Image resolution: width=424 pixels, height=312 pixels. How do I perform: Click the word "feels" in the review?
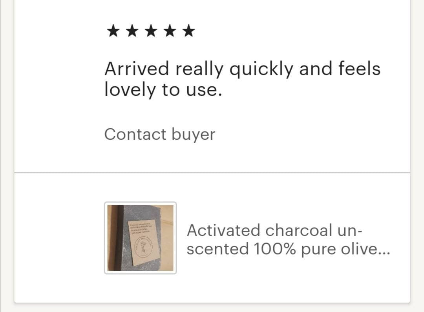click(360, 69)
